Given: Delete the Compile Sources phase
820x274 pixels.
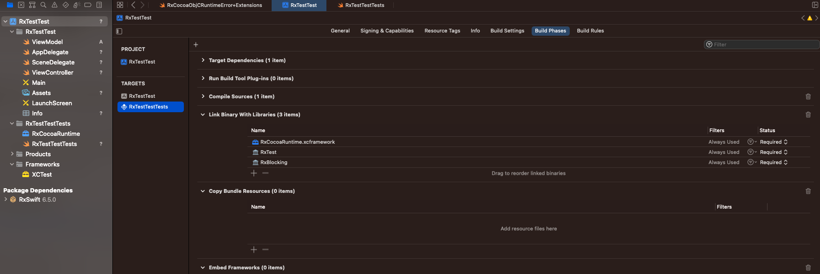Looking at the screenshot, I should click(x=808, y=96).
